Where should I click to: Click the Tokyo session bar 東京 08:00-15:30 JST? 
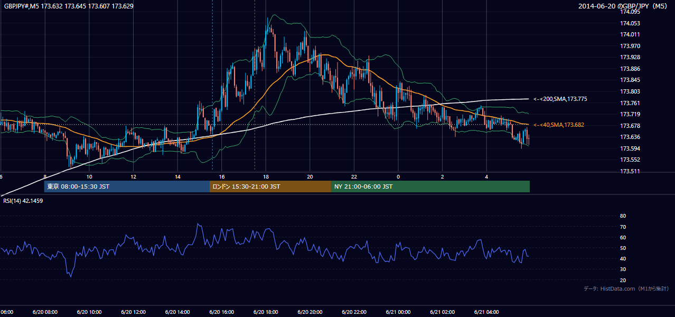[127, 187]
